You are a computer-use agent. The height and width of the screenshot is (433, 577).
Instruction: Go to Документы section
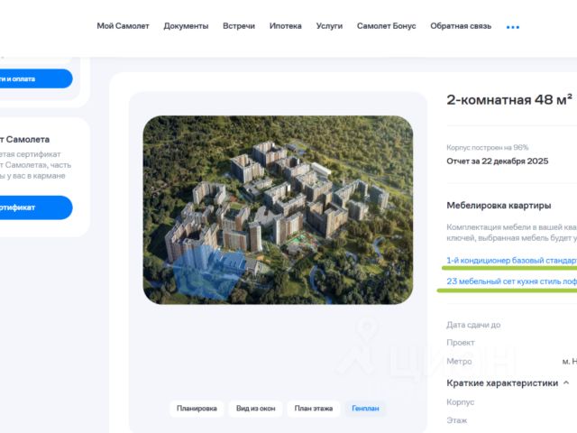click(x=186, y=26)
